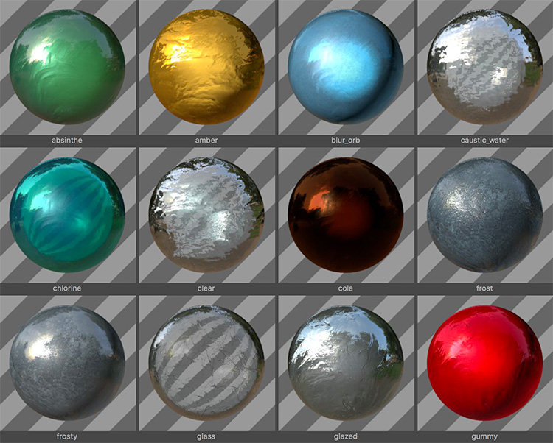Click the "blur_orb" name label

346,141
